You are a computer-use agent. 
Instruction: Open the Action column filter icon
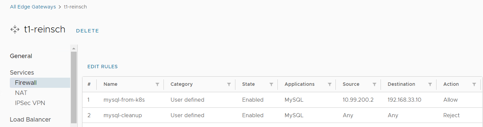474,84
